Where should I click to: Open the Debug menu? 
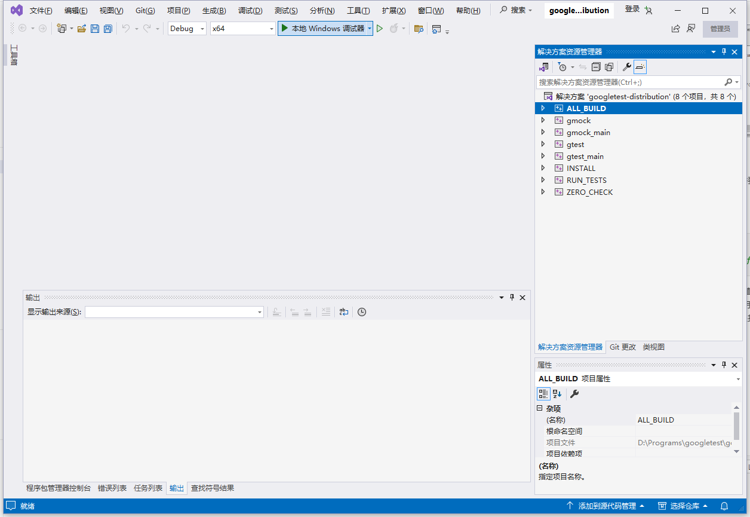click(250, 11)
